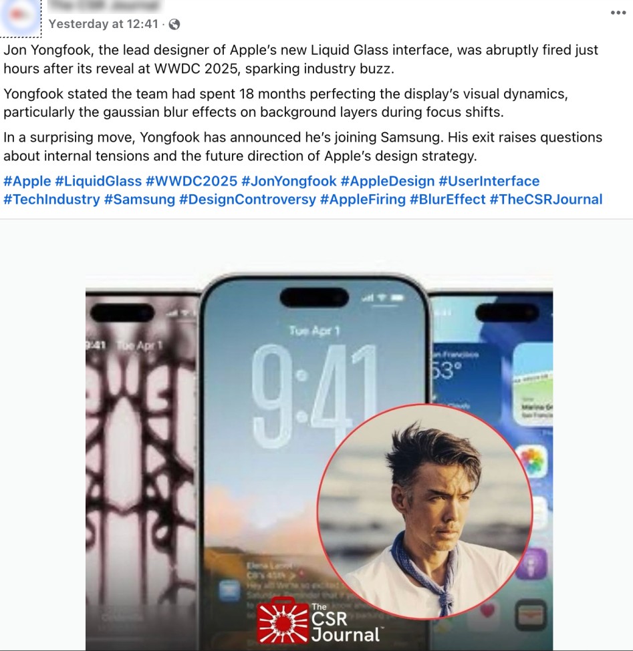Screen dimensions: 633x651
Task: Open the #TheCSRJournal hashtag
Action: (546, 199)
